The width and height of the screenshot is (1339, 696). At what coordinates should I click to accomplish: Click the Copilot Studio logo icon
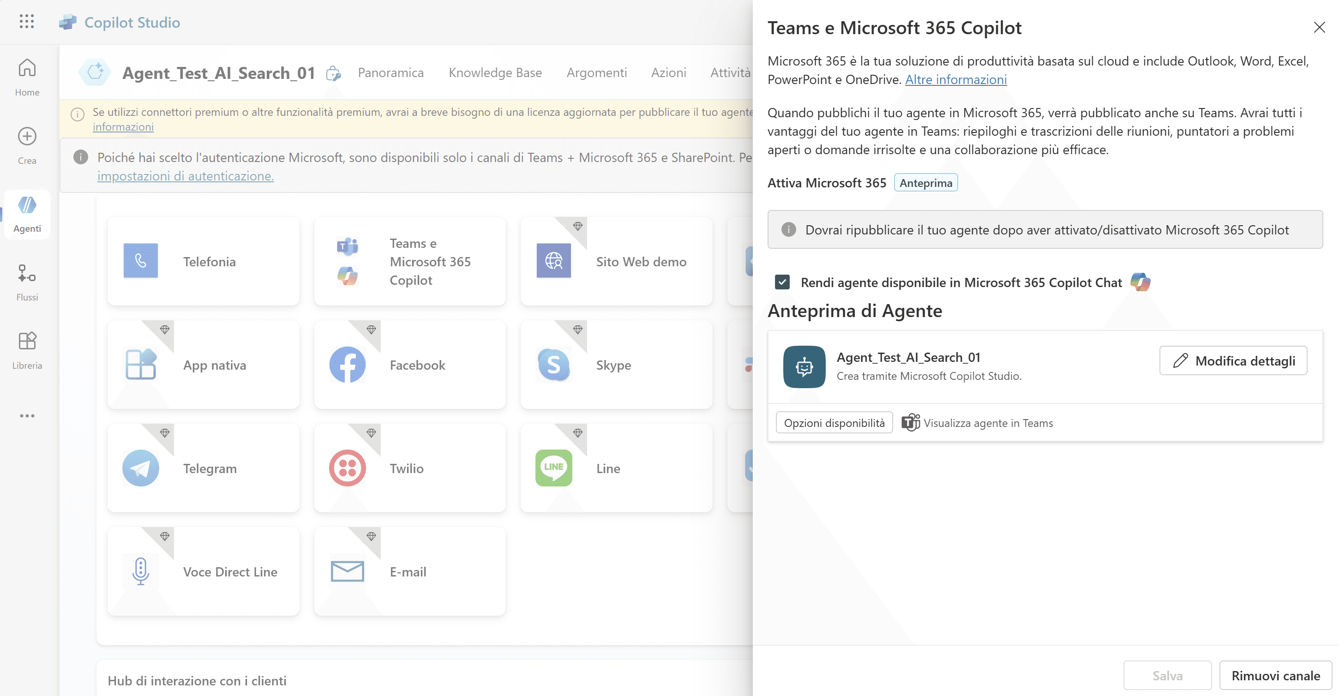(67, 22)
